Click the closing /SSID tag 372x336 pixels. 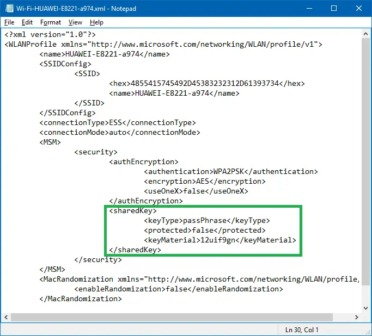[89, 103]
